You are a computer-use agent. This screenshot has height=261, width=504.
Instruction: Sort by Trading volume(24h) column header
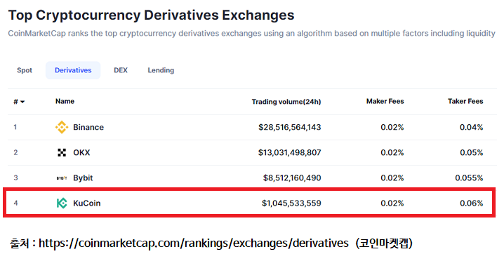[x=286, y=102]
